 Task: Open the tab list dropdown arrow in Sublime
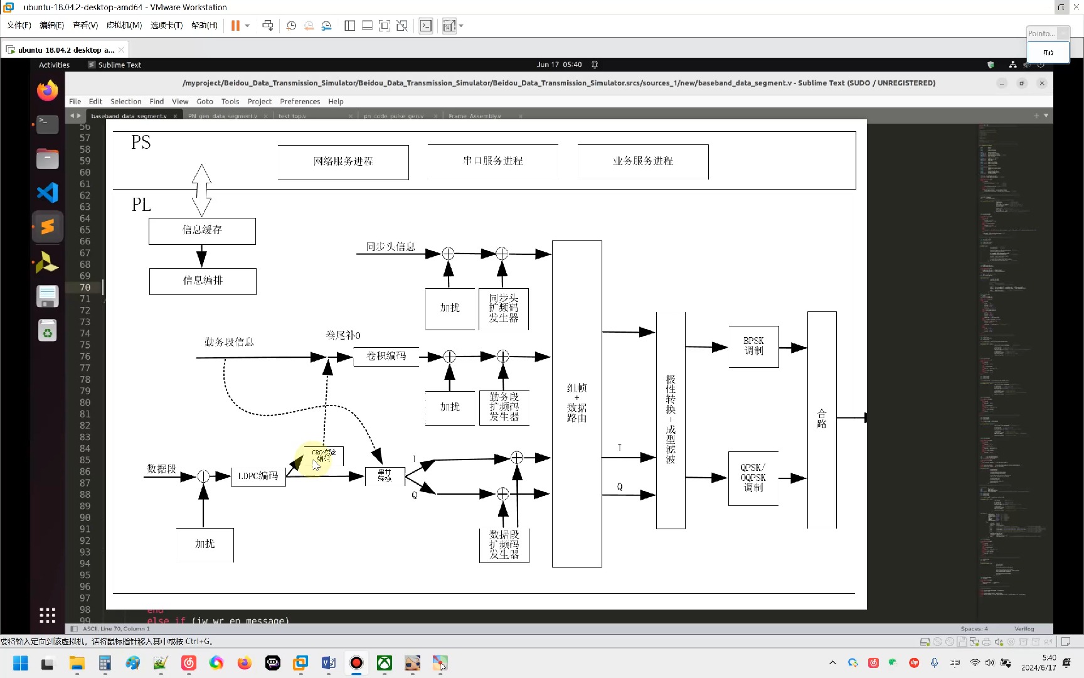pyautogui.click(x=1046, y=116)
